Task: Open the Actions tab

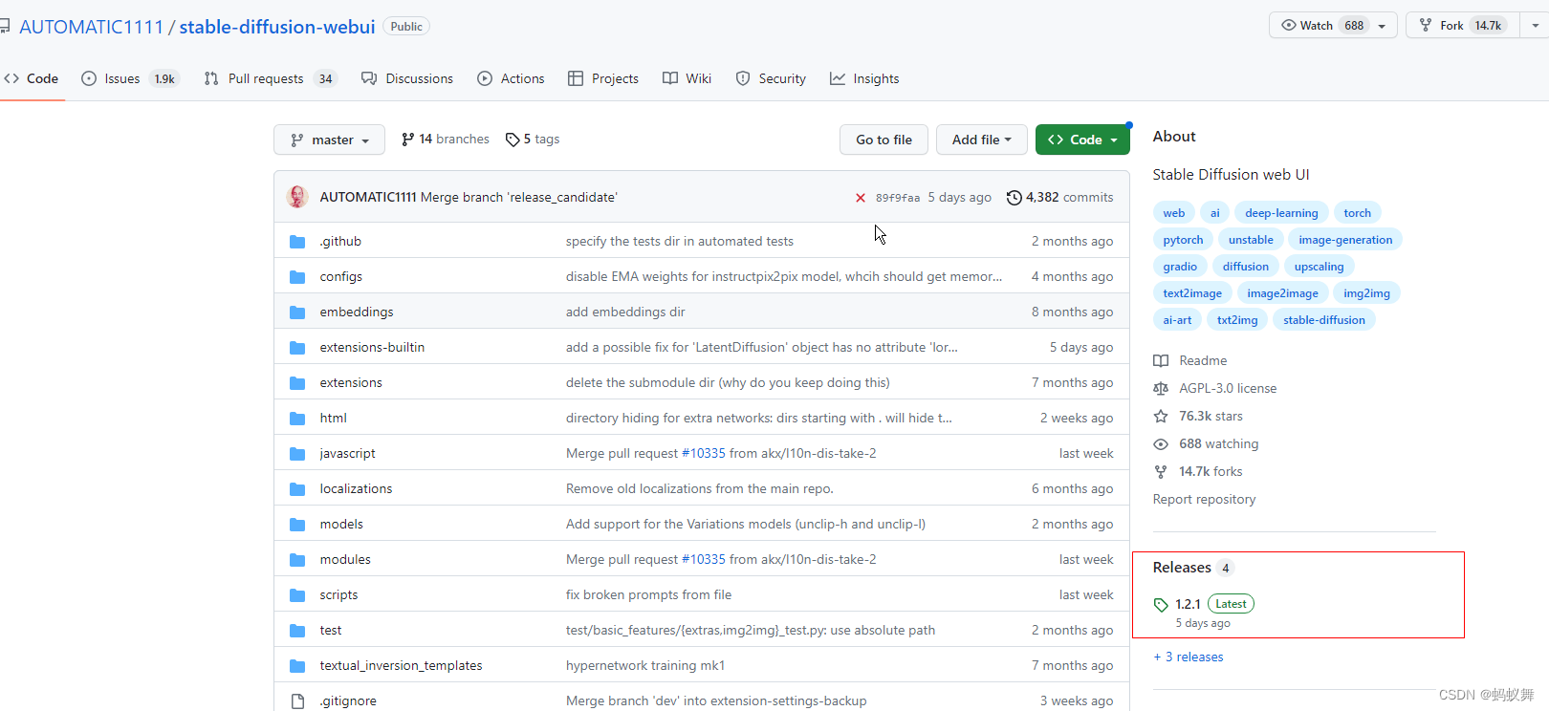Action: [511, 78]
